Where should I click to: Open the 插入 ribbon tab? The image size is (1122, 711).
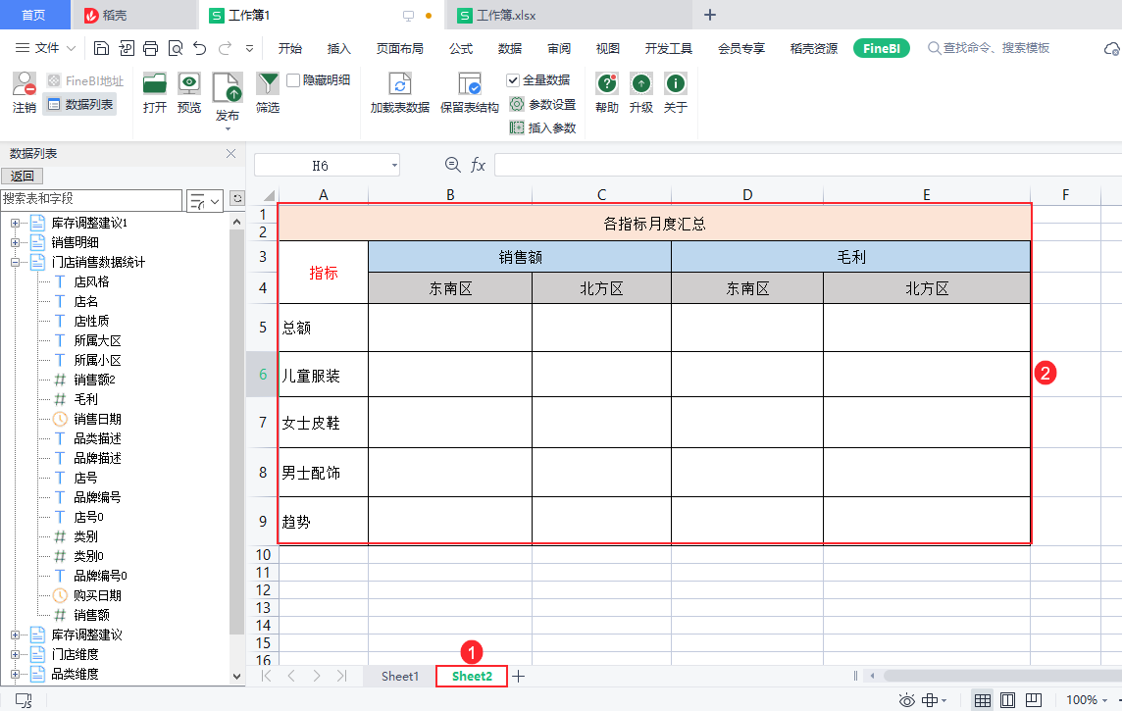pos(339,49)
